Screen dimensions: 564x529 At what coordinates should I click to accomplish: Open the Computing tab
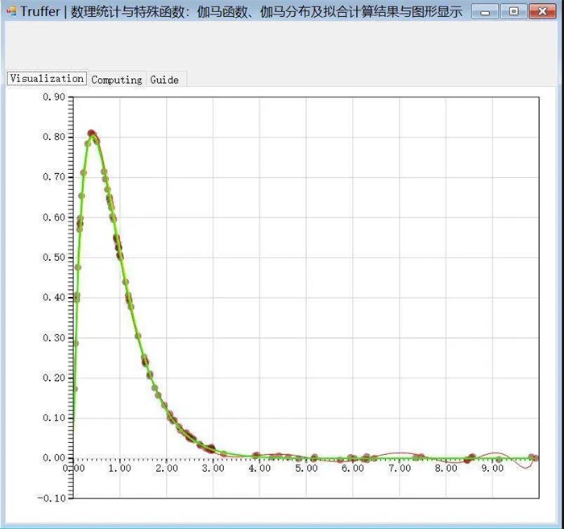[x=117, y=80]
